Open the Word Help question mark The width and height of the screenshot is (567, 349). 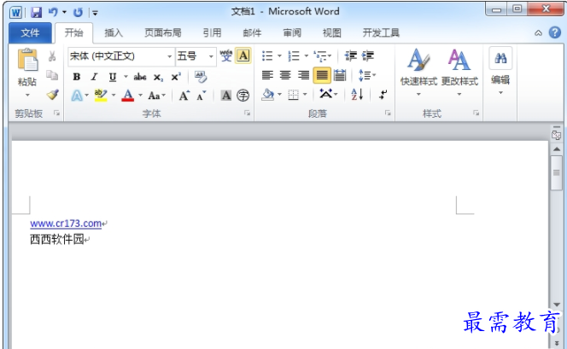tap(555, 32)
